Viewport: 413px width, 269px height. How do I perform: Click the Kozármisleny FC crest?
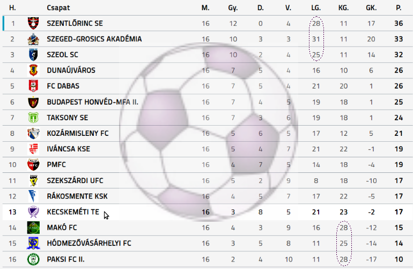click(33, 133)
